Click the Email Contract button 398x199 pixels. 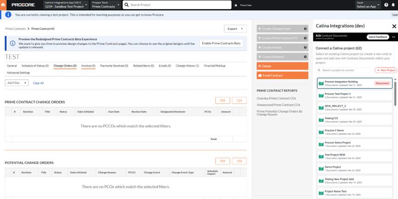282,75
